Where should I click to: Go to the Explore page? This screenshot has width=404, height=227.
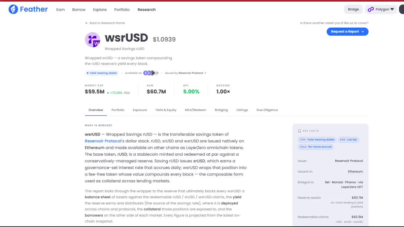tap(100, 10)
